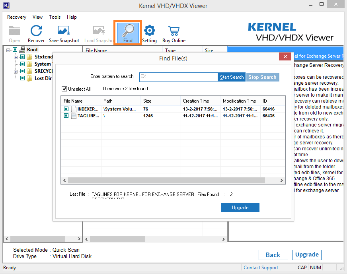351x274 pixels.
Task: Click the Stop Search button
Action: click(263, 77)
